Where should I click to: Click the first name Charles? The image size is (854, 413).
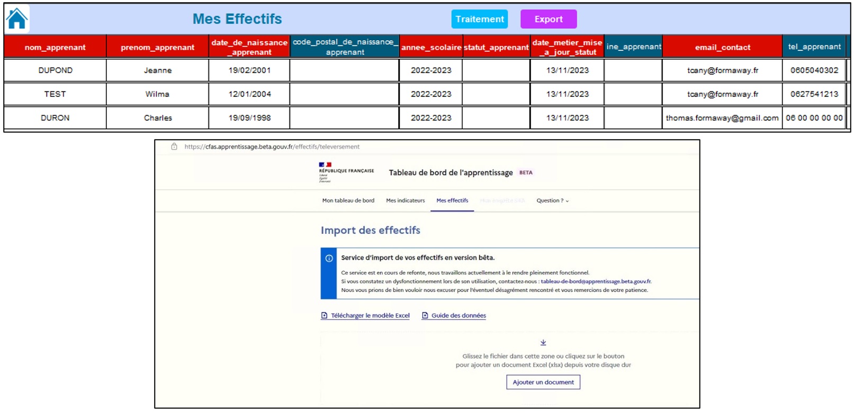[157, 118]
